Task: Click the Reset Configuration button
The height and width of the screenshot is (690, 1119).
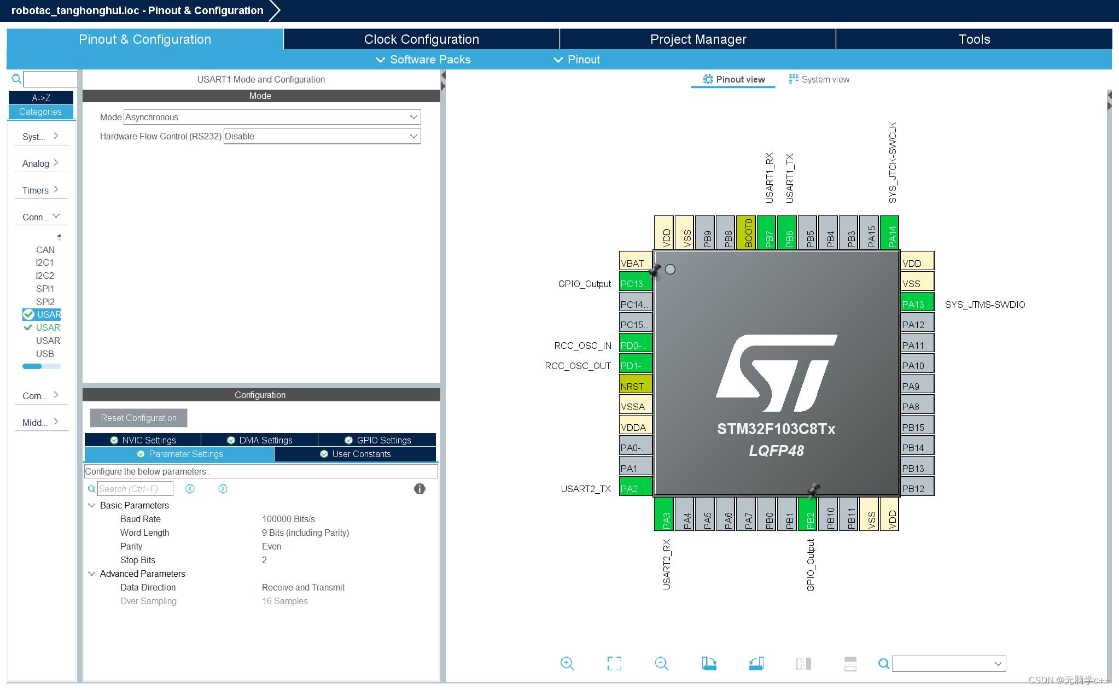Action: click(138, 418)
